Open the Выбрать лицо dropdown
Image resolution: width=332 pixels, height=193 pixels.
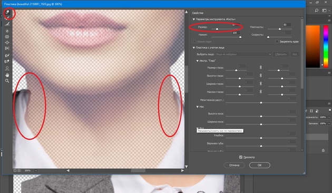(243, 54)
